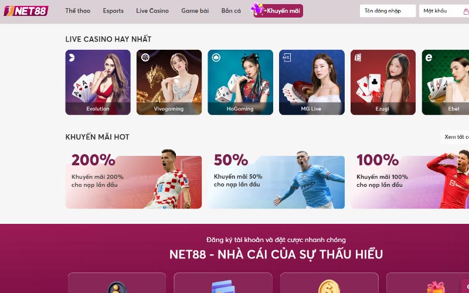This screenshot has width=469, height=293.
Task: Click Ezugi E logo icon on red card
Action: click(358, 57)
